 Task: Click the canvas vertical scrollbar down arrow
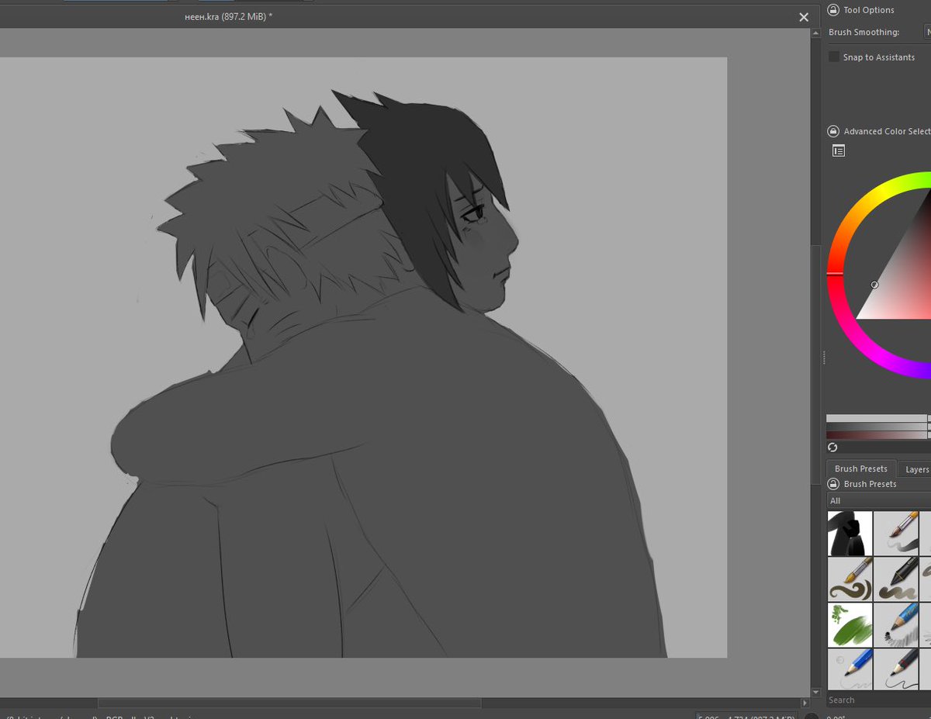click(815, 692)
